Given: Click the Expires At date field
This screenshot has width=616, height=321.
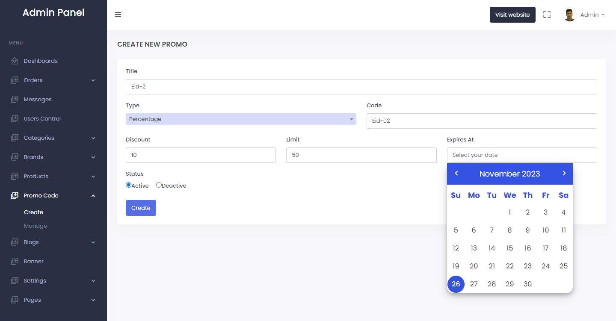Looking at the screenshot, I should tap(522, 155).
